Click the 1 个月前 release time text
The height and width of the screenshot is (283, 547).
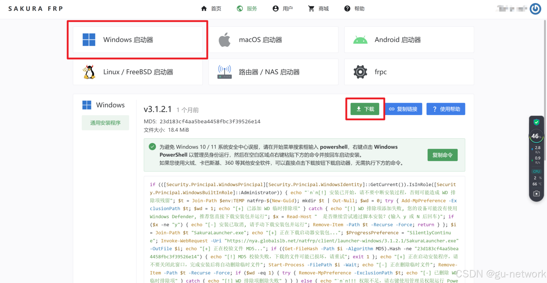[188, 110]
